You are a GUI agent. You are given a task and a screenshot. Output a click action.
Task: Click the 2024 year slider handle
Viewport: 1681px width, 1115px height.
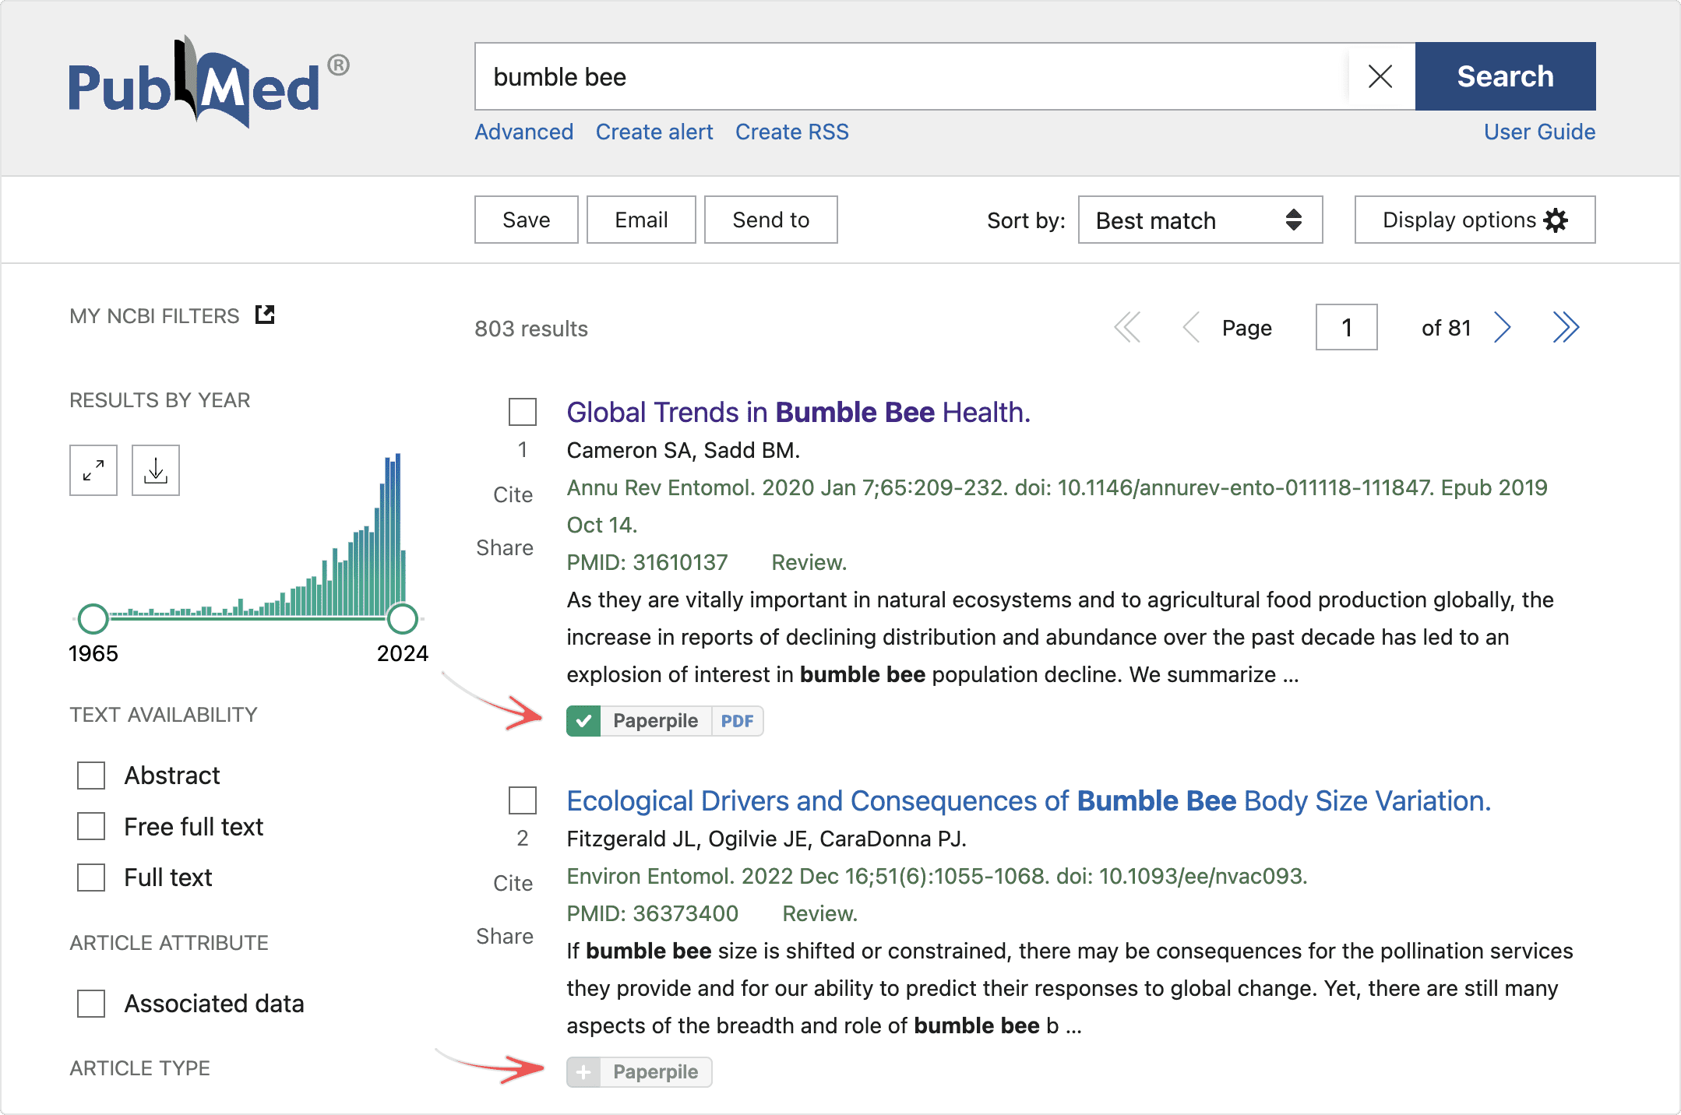(x=403, y=619)
